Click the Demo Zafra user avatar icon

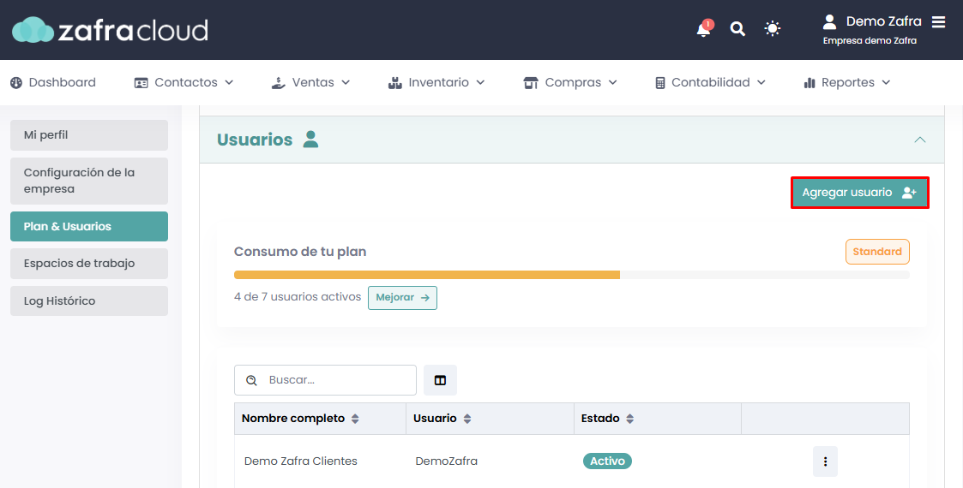click(x=829, y=21)
